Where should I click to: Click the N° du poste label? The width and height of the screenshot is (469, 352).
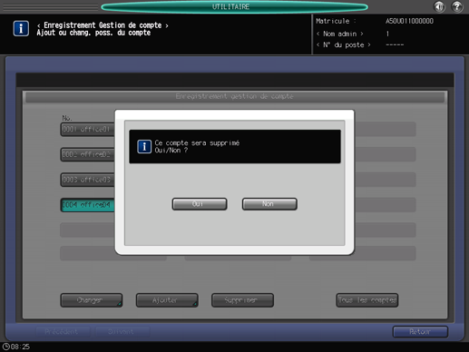(x=344, y=45)
